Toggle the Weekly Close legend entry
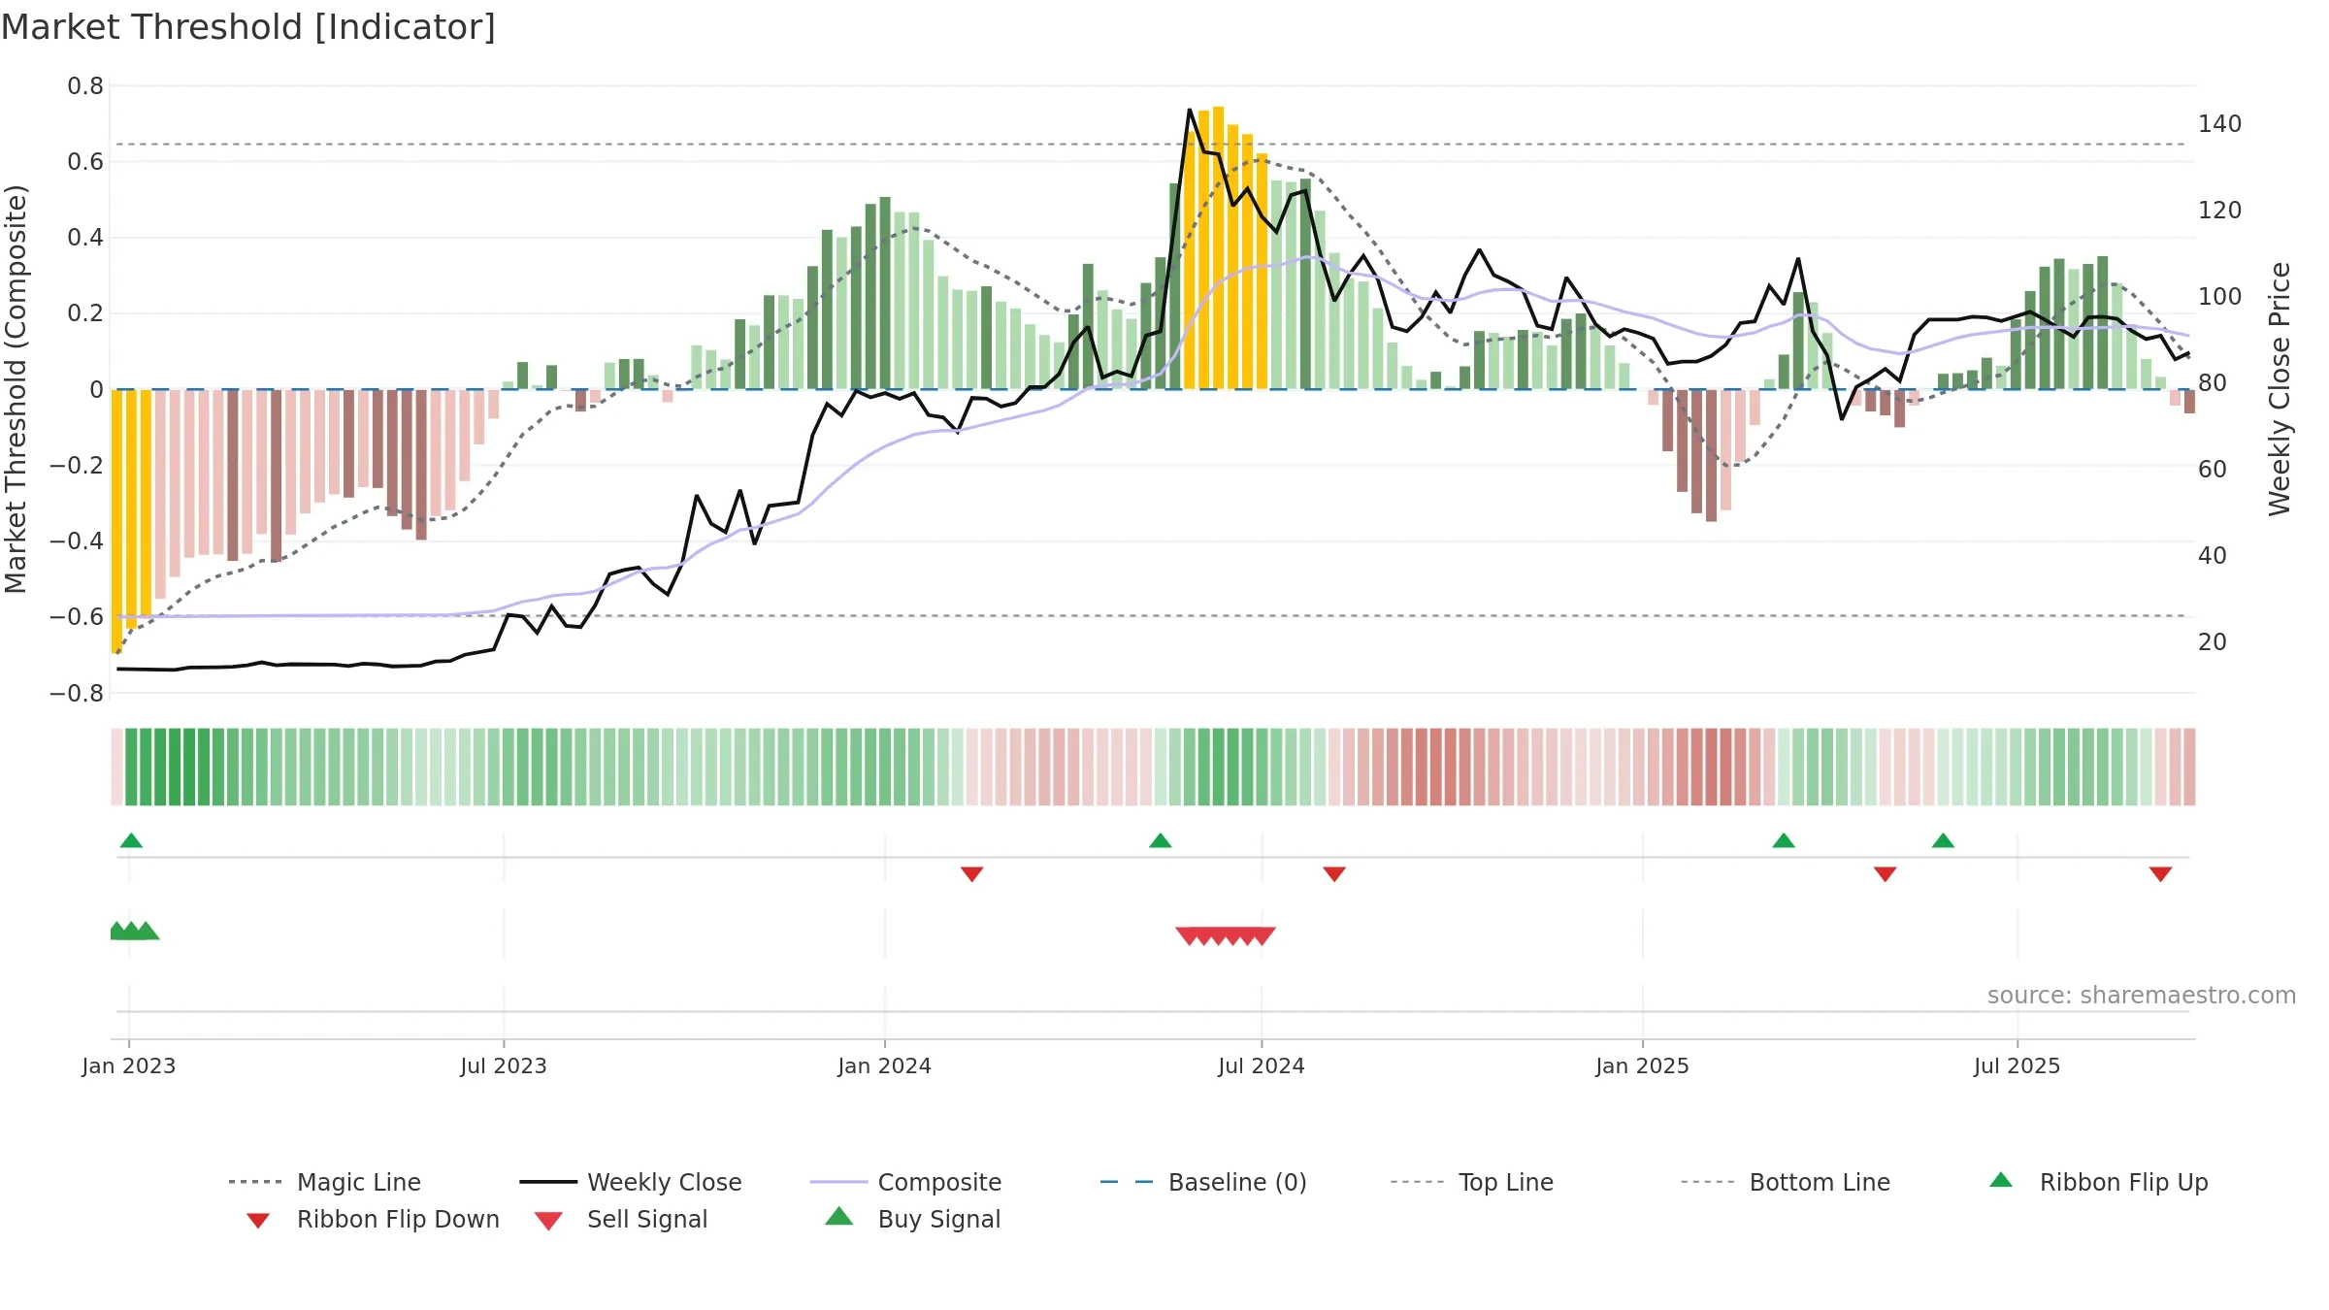Screen dimensions: 2329x1310 click(631, 1182)
